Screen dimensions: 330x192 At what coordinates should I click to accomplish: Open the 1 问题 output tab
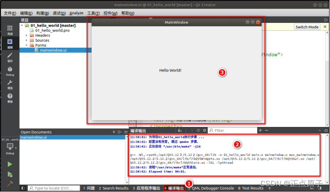[89, 188]
